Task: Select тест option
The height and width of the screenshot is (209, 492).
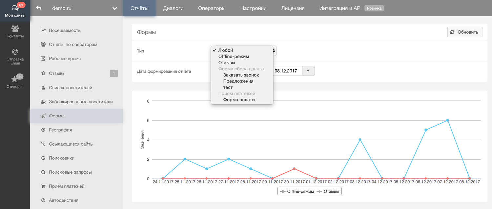Action: (x=242, y=87)
